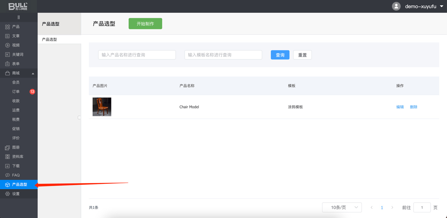Toggle the sidebar collapse handle at top

tap(18, 17)
